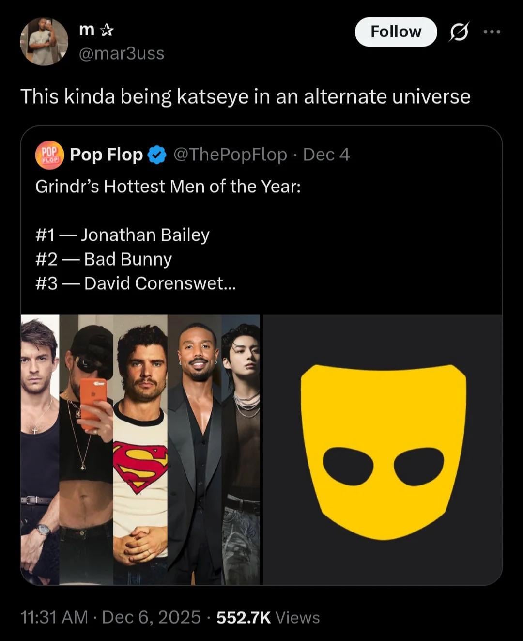The image size is (523, 641).
Task: Open the 11:31 AM Dec 6, 2025 timestamp
Action: pos(110,617)
